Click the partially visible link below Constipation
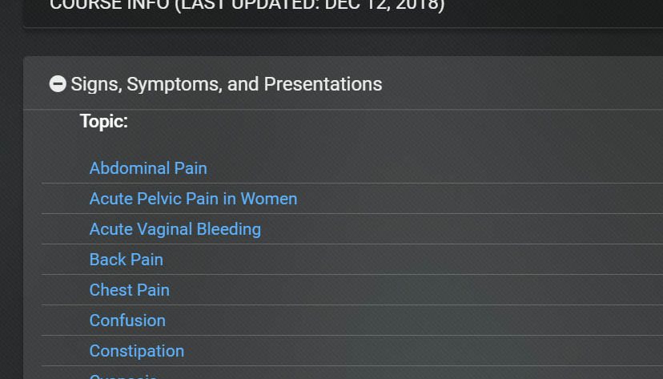This screenshot has height=379, width=663. coord(123,376)
